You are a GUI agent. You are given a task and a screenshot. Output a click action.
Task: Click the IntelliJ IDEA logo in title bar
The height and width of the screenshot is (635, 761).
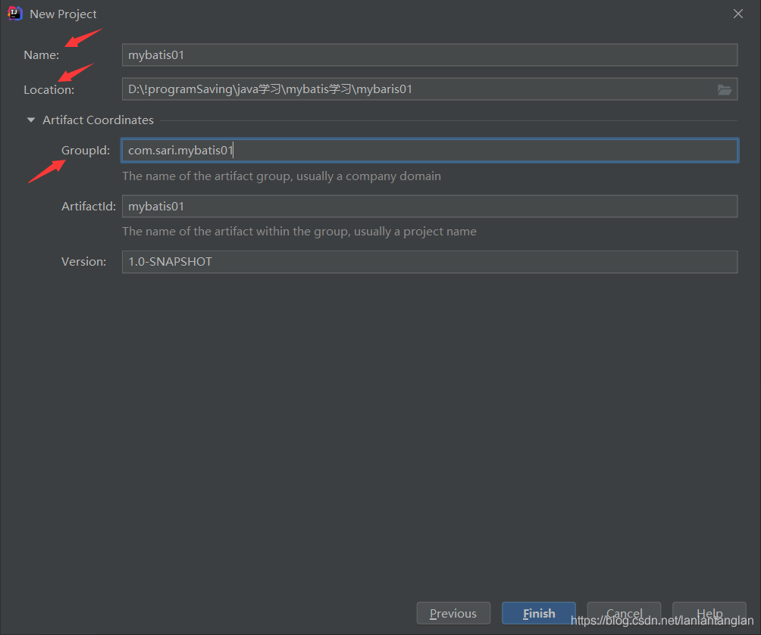(15, 14)
